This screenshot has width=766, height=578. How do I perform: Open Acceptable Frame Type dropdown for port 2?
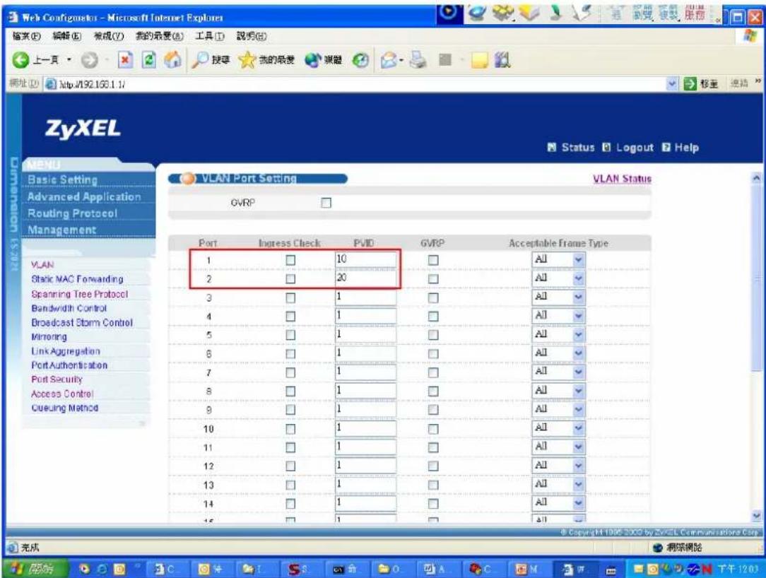click(x=558, y=278)
